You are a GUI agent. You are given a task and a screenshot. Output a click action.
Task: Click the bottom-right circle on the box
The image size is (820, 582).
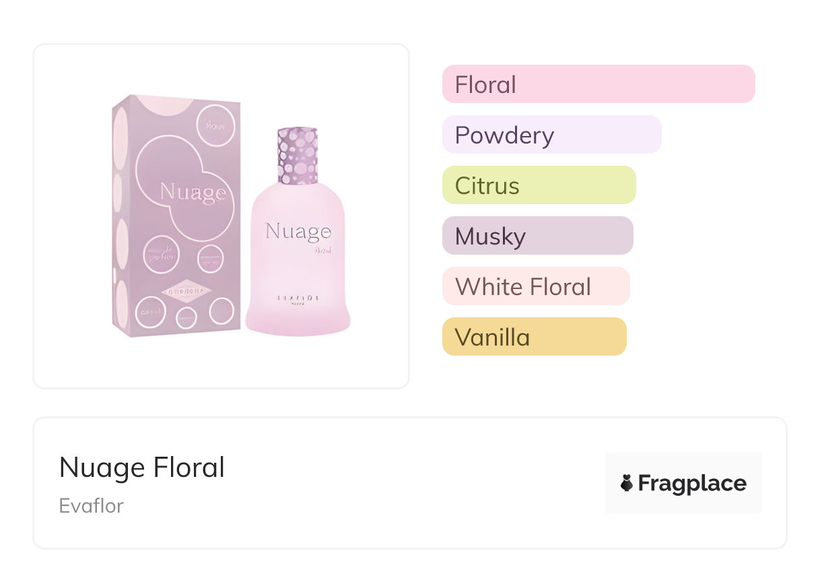pyautogui.click(x=221, y=311)
